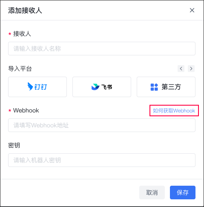Click the Feishu bird logo
This screenshot has width=204, height=207.
[95, 87]
